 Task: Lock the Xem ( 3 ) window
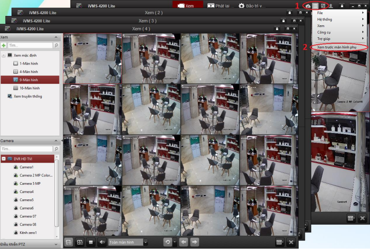(x=284, y=21)
